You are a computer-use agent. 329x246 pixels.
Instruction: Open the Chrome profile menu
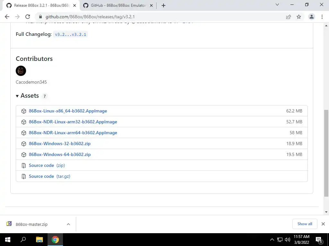(x=312, y=17)
